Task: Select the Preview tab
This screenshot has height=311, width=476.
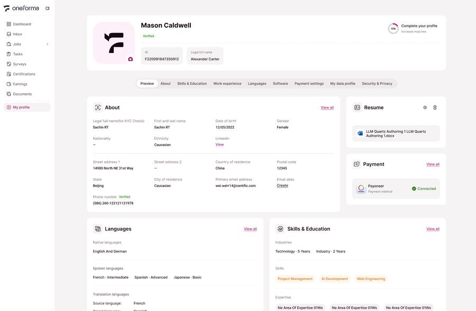Action: pyautogui.click(x=147, y=84)
